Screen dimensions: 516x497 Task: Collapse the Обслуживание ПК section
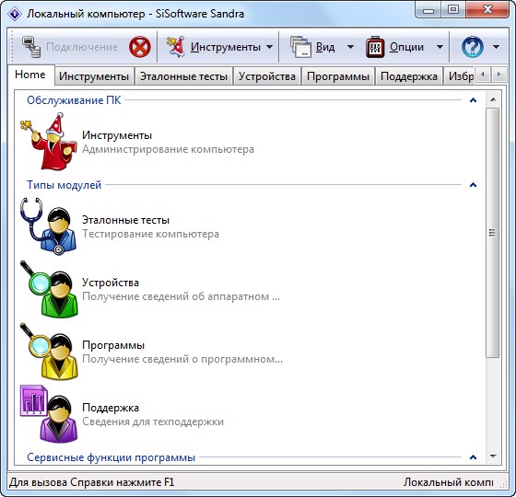coord(473,100)
